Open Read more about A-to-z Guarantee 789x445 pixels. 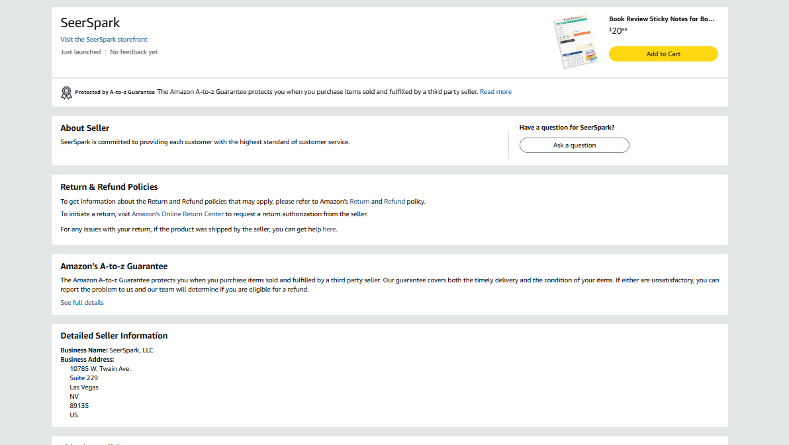click(x=495, y=92)
